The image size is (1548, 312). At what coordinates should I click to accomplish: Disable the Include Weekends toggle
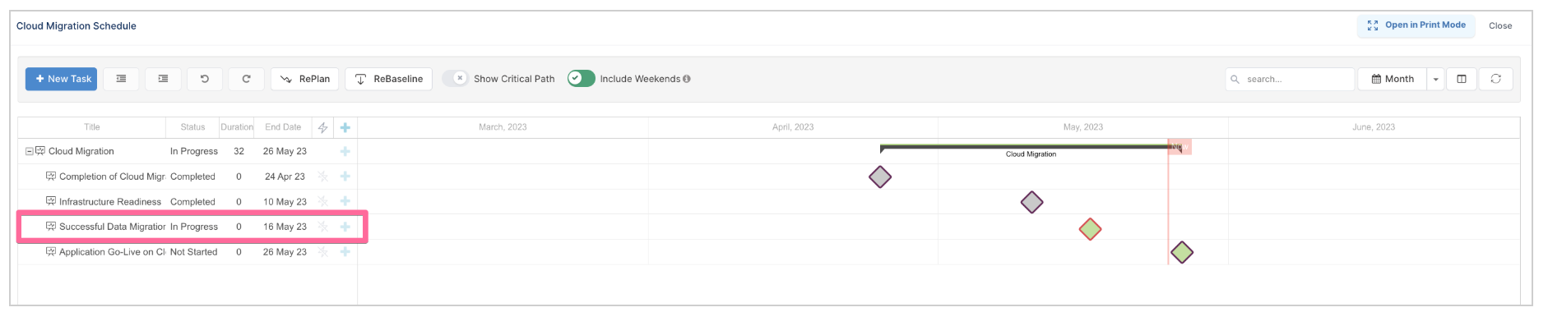[581, 78]
